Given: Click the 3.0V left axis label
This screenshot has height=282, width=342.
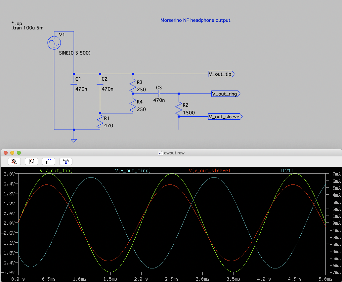Looking at the screenshot, I should [x=9, y=174].
